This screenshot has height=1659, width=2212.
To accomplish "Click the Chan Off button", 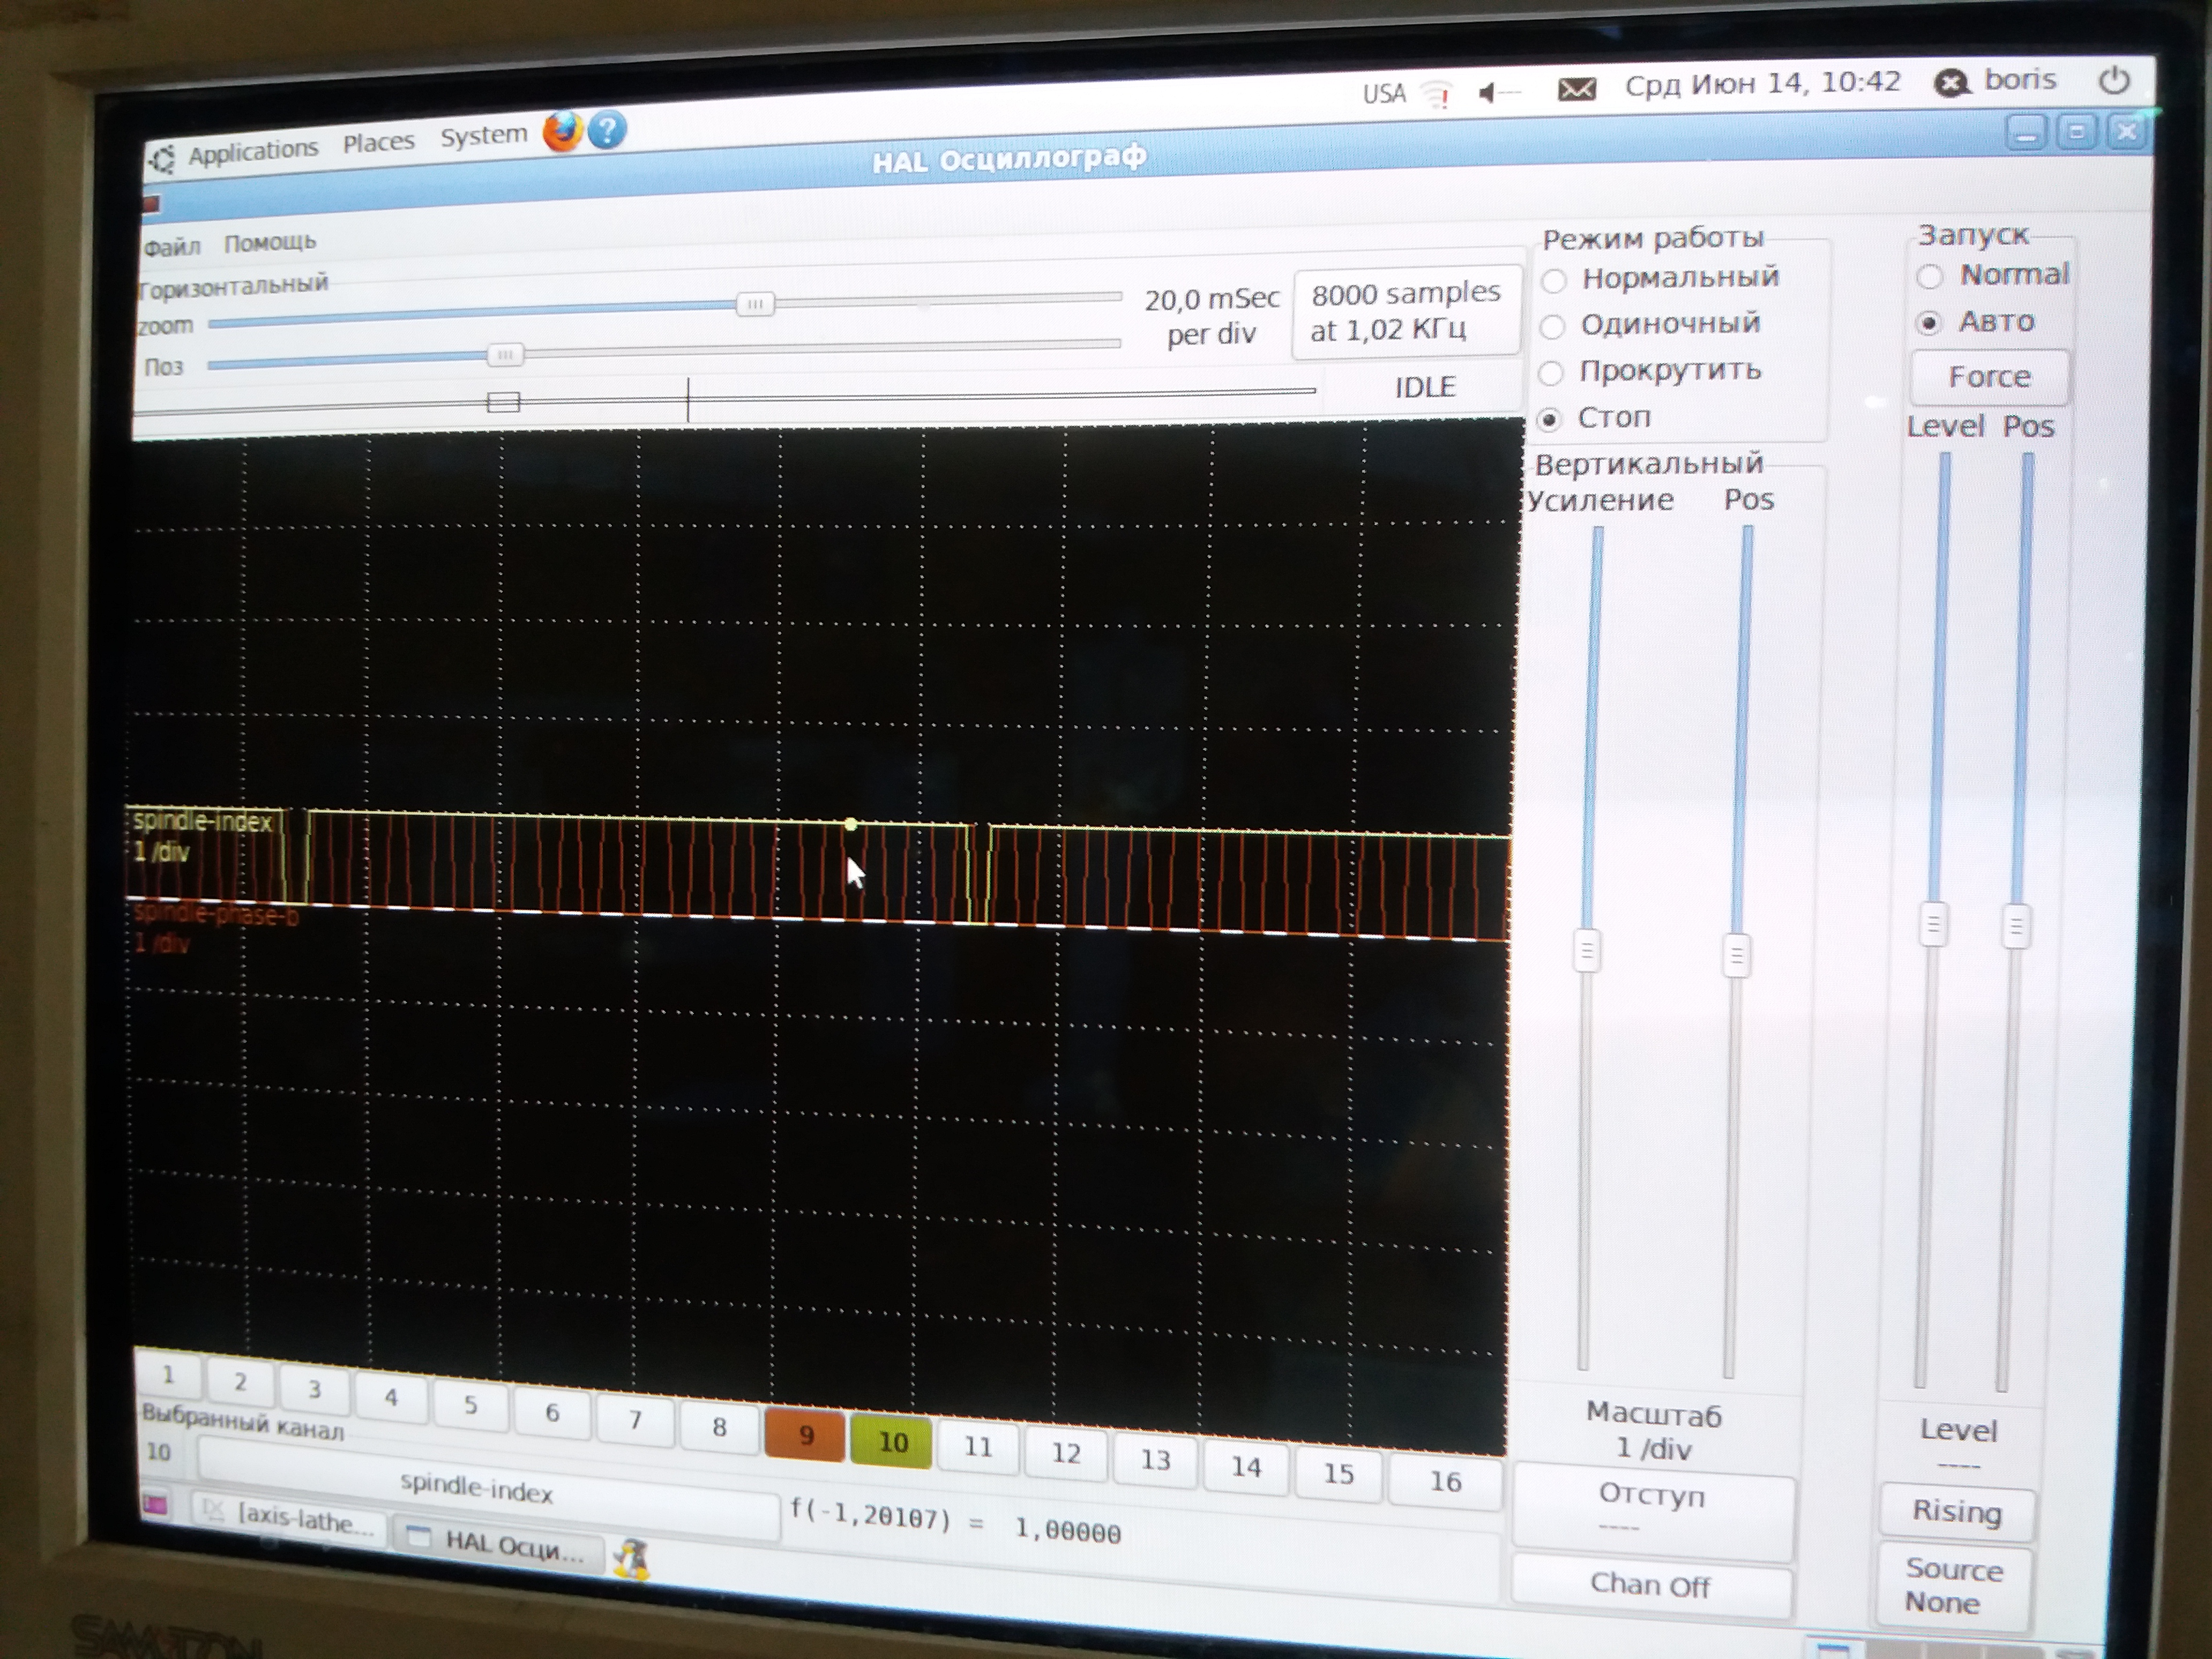I will coord(1650,1585).
